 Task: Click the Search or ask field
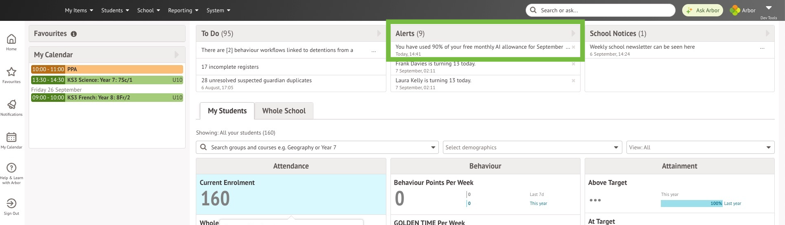pyautogui.click(x=600, y=10)
